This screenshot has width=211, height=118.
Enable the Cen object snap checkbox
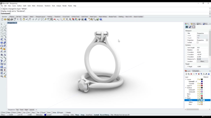click(22, 112)
